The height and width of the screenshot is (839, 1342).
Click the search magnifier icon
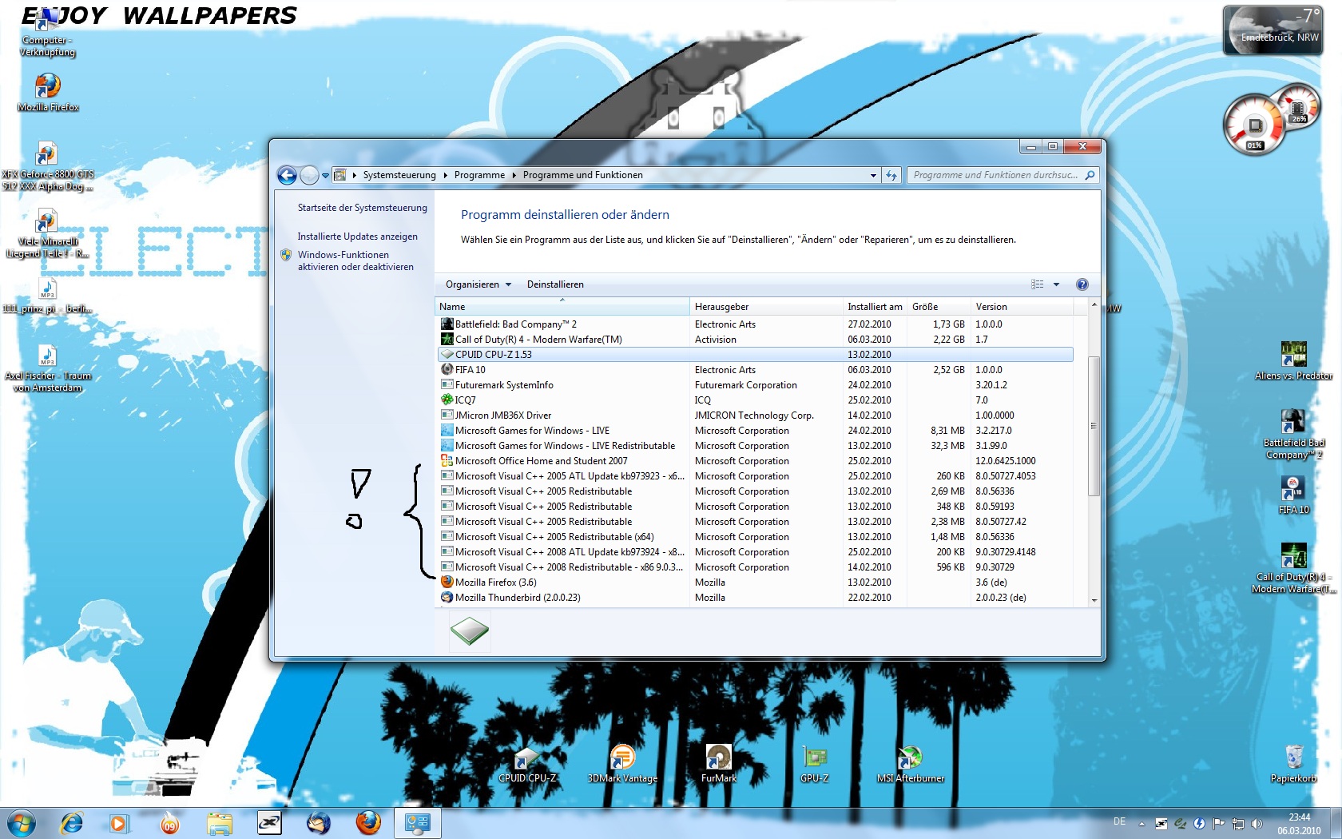point(1090,175)
